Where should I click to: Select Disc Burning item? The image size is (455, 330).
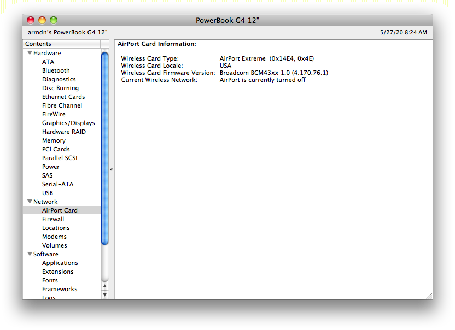pyautogui.click(x=60, y=88)
